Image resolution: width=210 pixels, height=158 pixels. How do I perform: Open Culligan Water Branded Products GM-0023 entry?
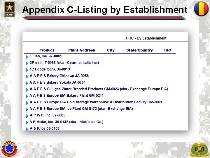tap(99, 89)
